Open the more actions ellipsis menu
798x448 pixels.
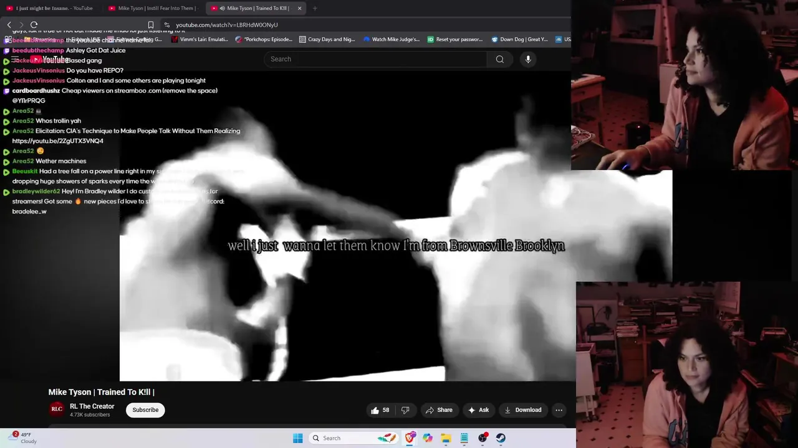pos(559,410)
